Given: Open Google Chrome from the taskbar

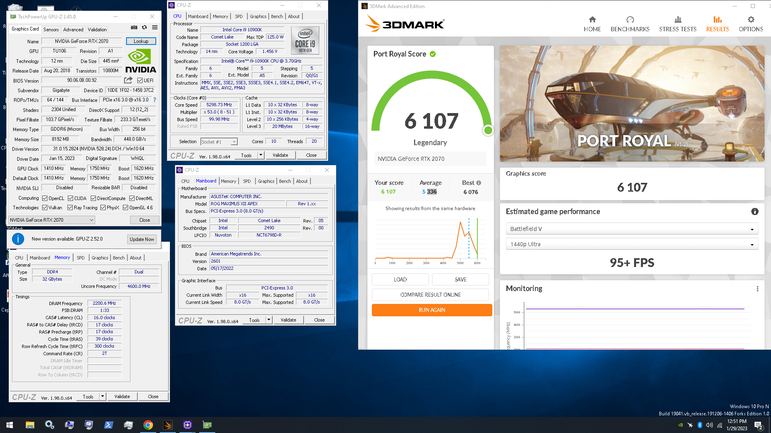Looking at the screenshot, I should click(x=148, y=425).
